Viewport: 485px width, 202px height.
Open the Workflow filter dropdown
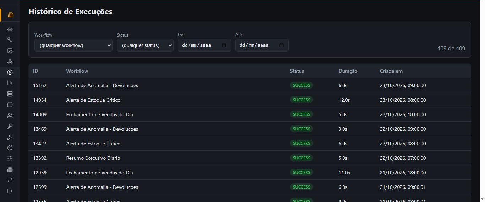[x=73, y=45]
